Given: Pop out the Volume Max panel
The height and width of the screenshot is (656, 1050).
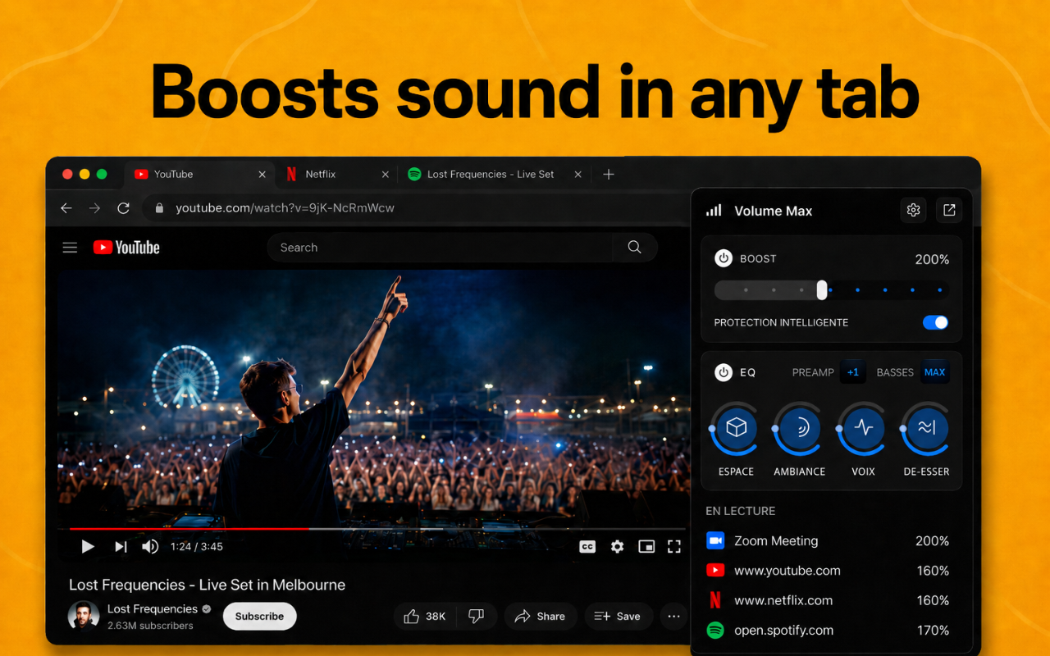Looking at the screenshot, I should coord(949,211).
